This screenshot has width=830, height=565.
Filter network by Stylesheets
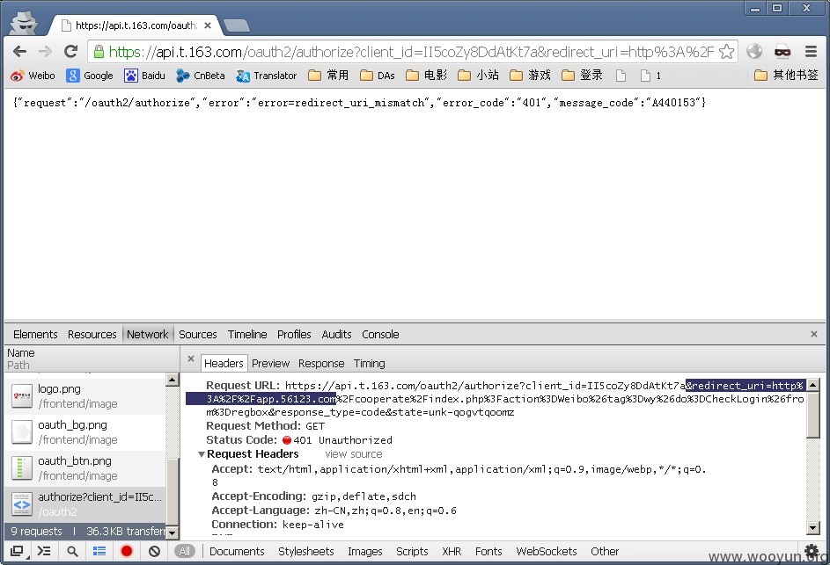click(306, 551)
